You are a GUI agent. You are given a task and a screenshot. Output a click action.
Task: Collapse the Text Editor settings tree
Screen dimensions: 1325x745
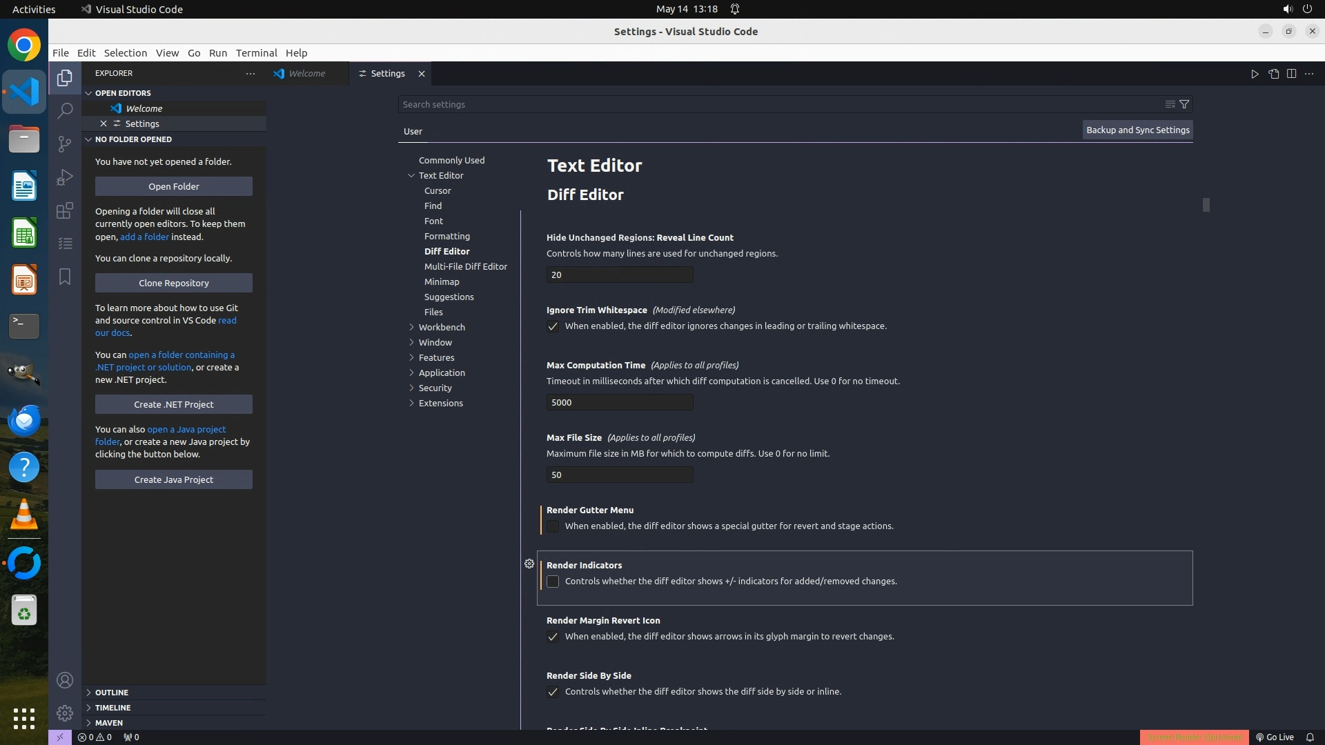(x=412, y=175)
